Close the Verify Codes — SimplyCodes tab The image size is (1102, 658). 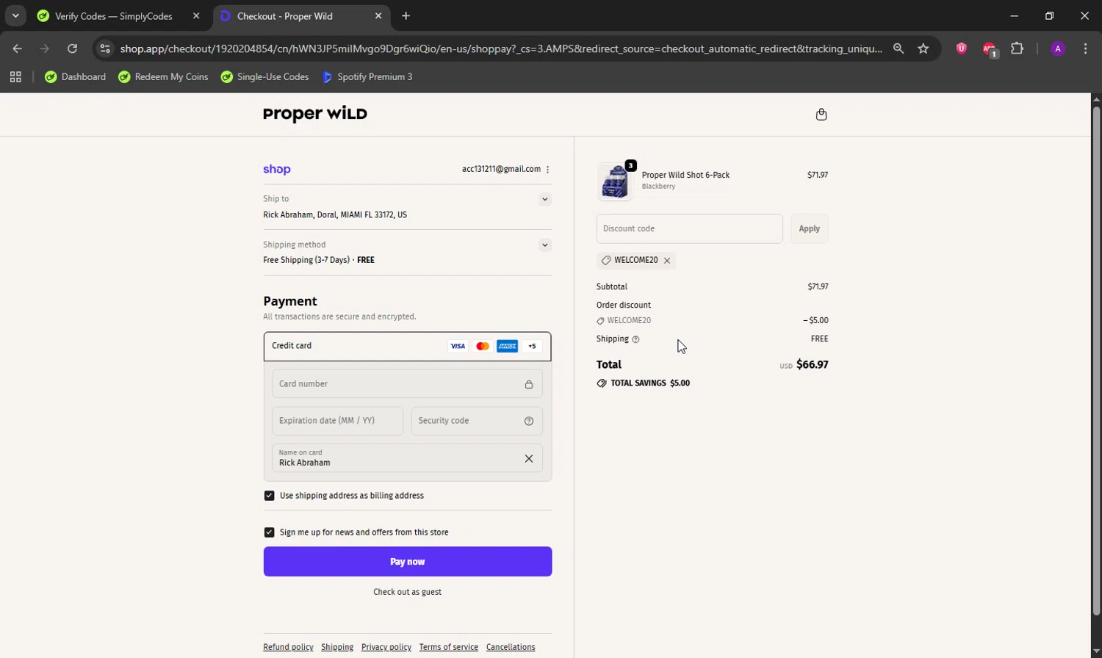pos(196,16)
